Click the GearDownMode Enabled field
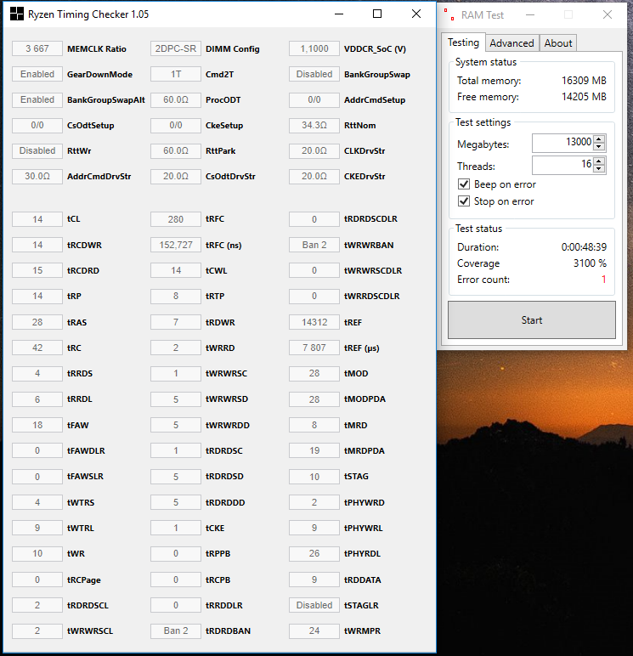Image resolution: width=633 pixels, height=656 pixels. [37, 74]
